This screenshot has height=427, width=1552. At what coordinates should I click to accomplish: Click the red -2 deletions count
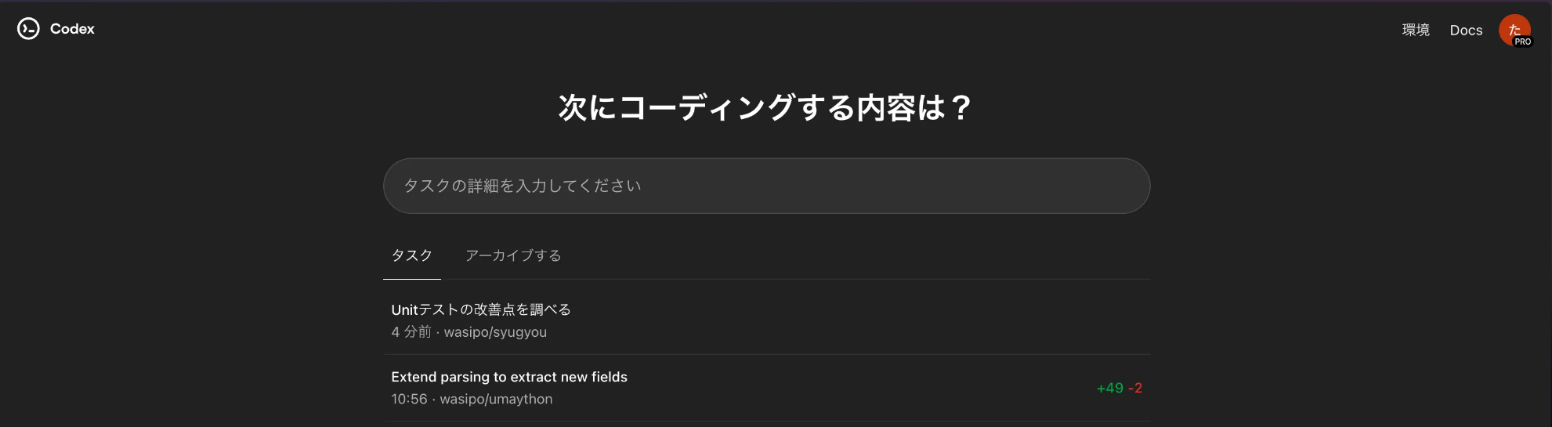1135,388
